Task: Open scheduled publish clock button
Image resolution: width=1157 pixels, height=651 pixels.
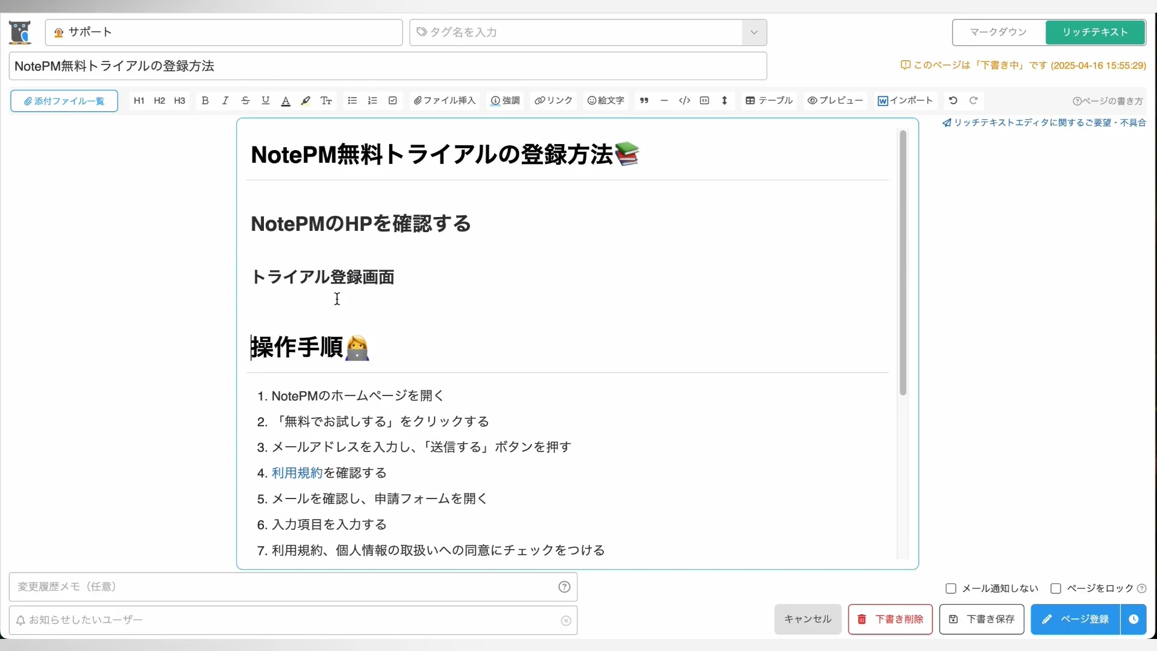Action: [x=1133, y=620]
